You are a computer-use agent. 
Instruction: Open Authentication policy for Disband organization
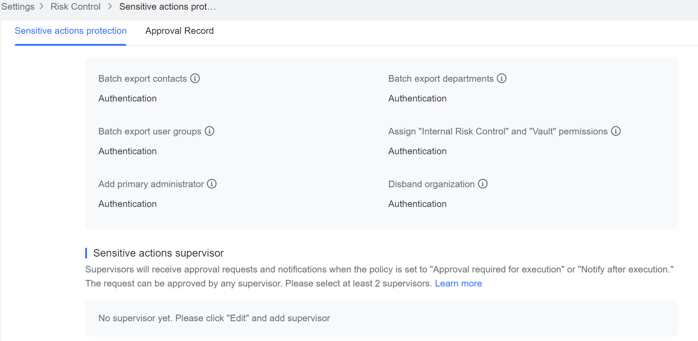(x=417, y=204)
